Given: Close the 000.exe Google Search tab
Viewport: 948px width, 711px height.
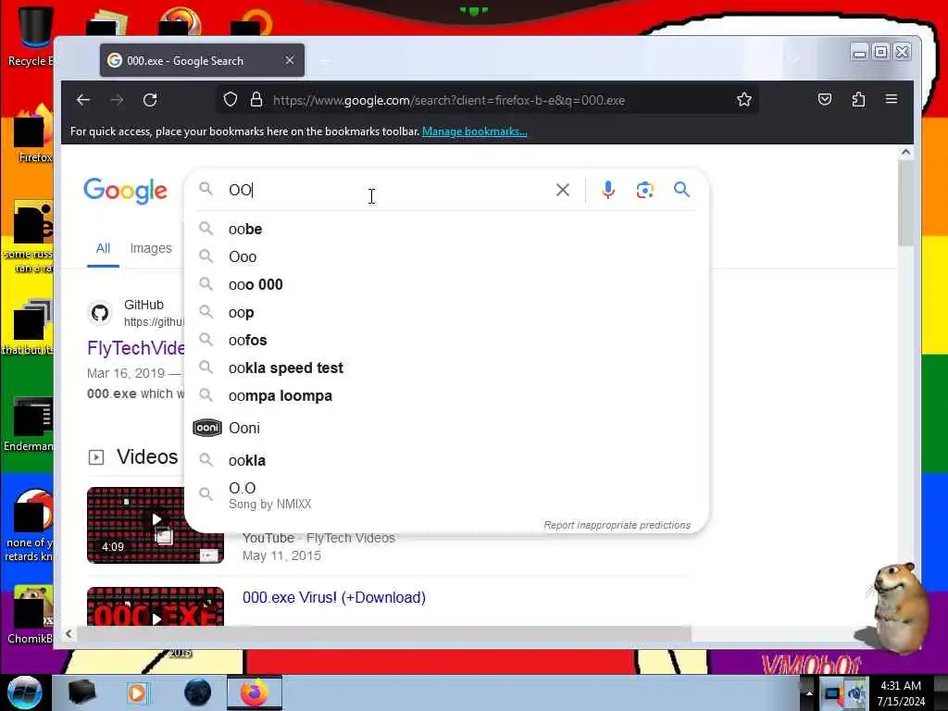Looking at the screenshot, I should [x=290, y=60].
